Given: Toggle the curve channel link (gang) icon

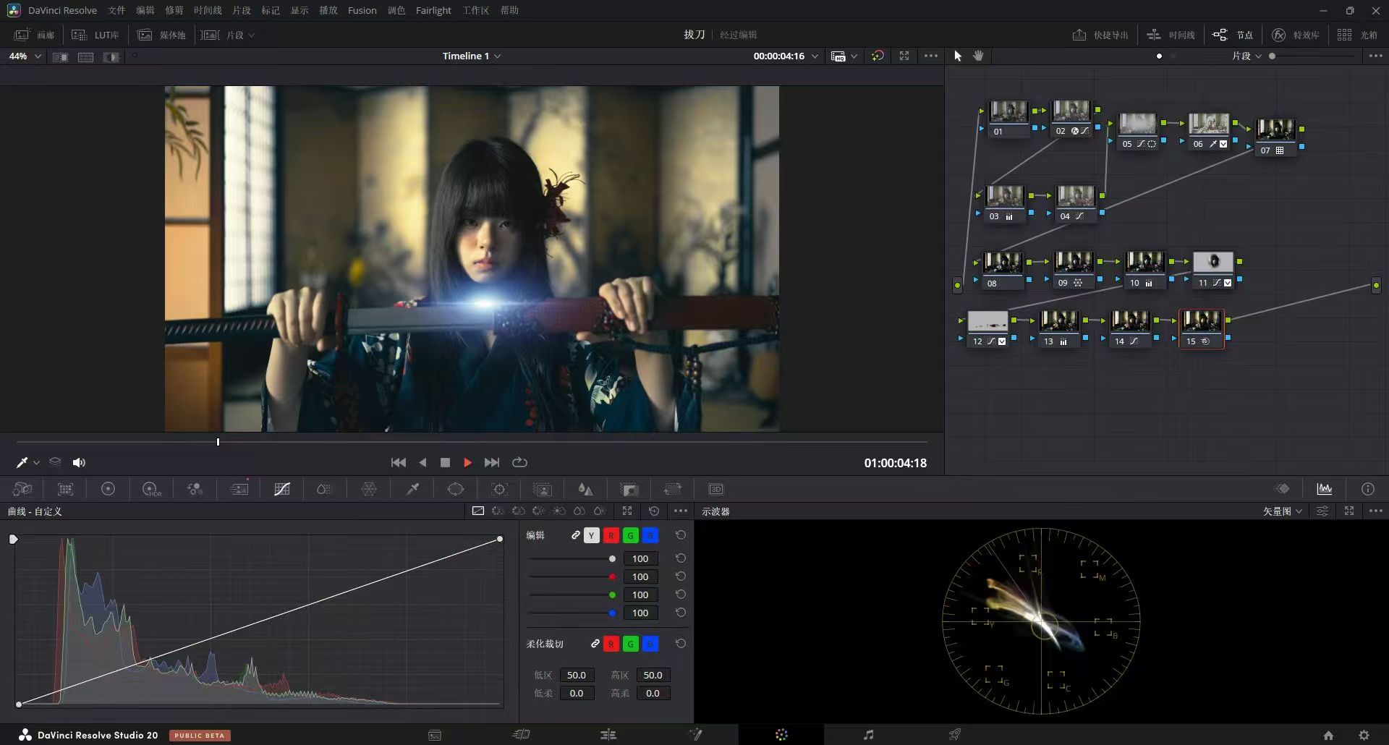Looking at the screenshot, I should (x=575, y=535).
